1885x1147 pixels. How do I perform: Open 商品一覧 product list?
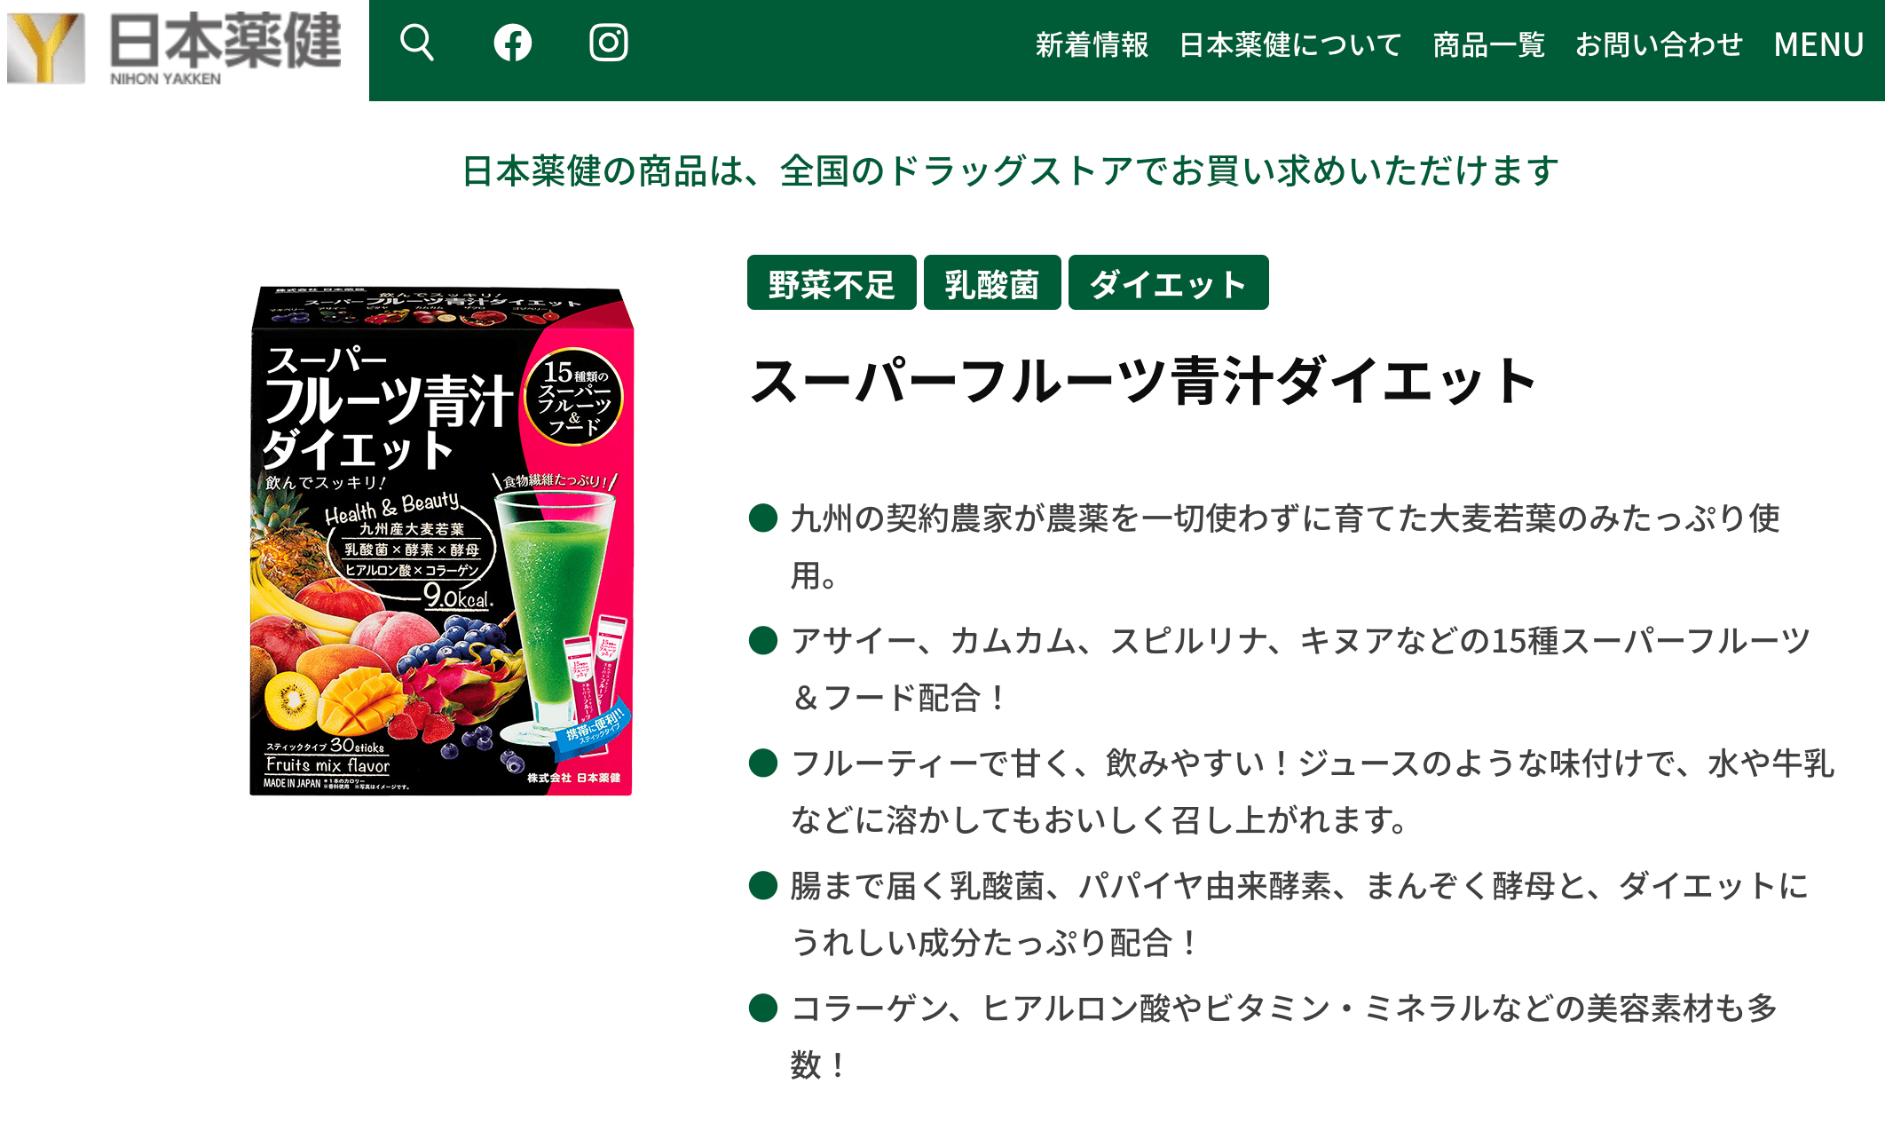[1489, 44]
